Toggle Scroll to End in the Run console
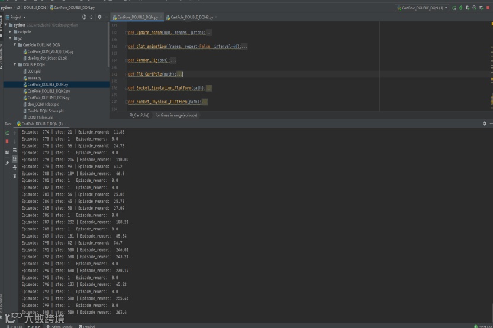The image size is (493, 328). [x=14, y=159]
